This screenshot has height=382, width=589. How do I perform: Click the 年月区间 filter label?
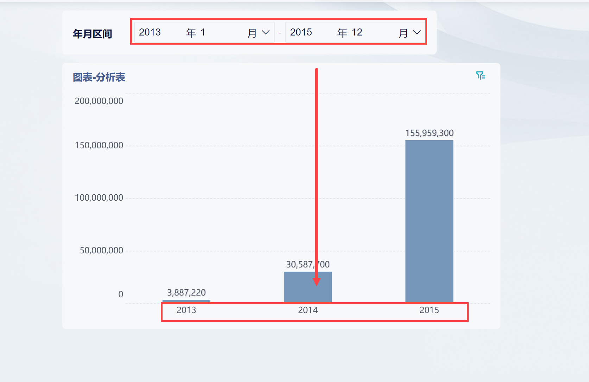[92, 34]
